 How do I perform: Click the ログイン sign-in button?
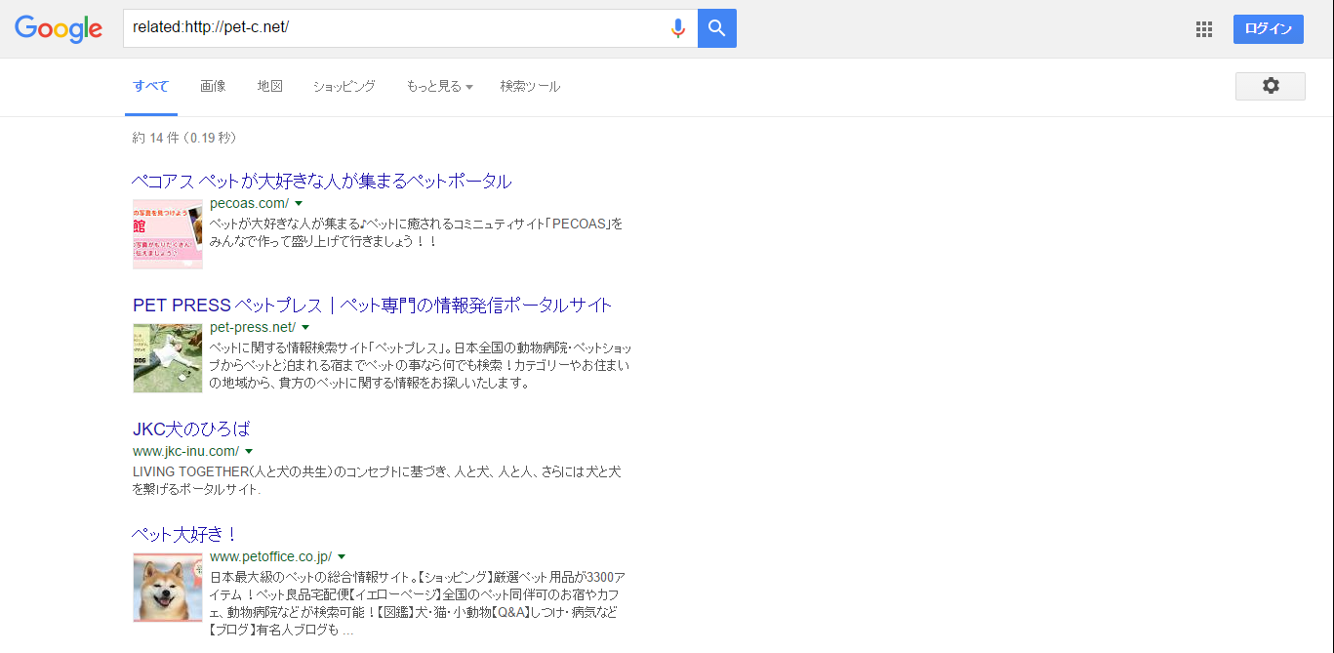point(1268,29)
